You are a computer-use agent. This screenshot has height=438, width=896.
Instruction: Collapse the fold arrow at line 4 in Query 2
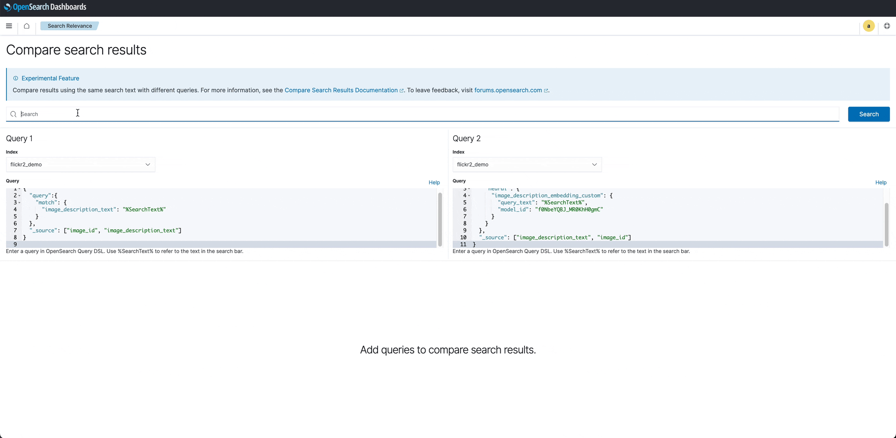(x=469, y=196)
